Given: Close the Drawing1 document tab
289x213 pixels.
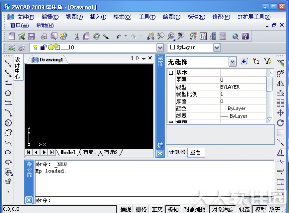Looking at the screenshot, I should click(150, 58).
